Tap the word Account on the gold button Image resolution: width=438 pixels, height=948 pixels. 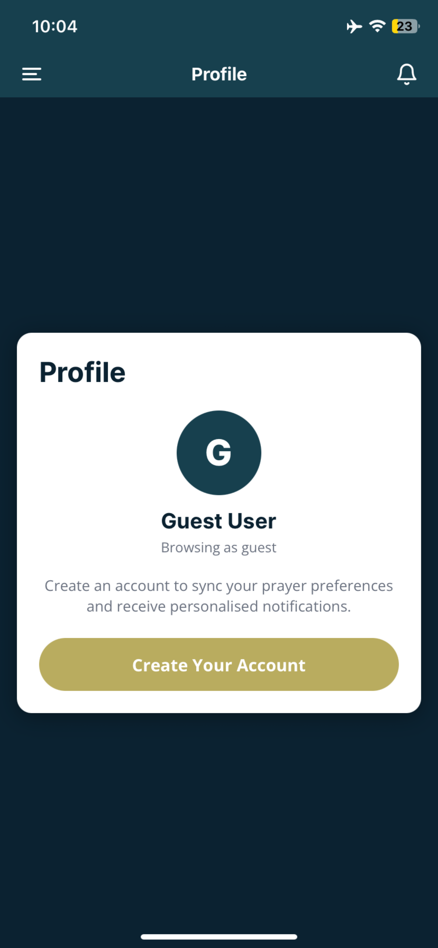coord(271,665)
